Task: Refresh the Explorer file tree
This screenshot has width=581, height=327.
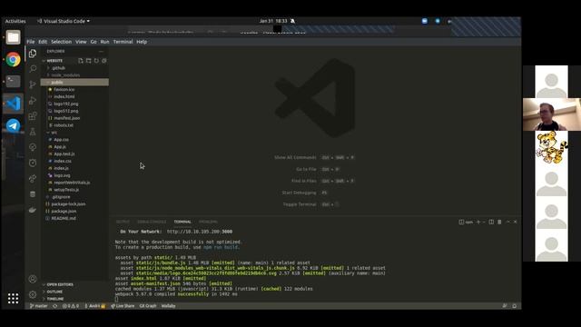Action: click(96, 61)
